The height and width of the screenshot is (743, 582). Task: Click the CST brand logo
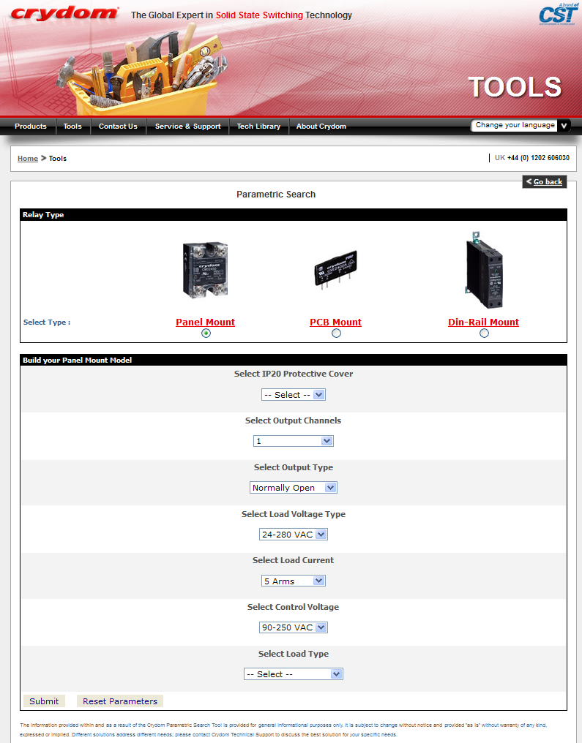(559, 14)
